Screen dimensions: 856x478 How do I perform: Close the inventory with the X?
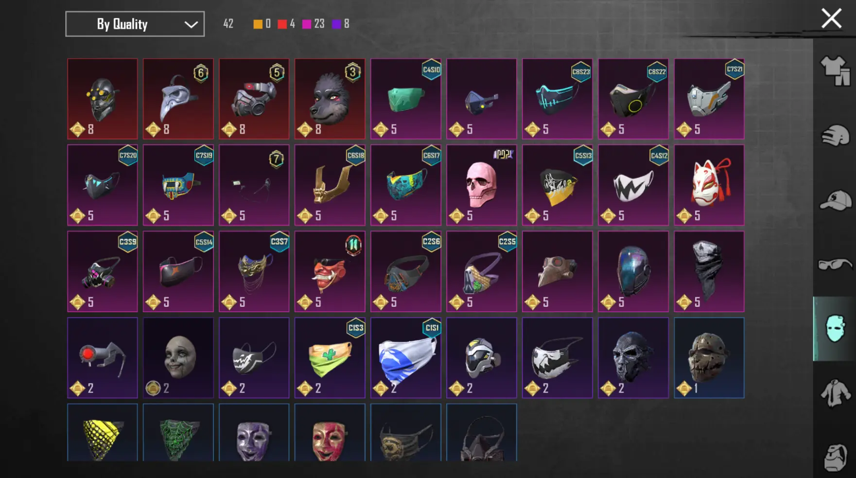tap(831, 18)
